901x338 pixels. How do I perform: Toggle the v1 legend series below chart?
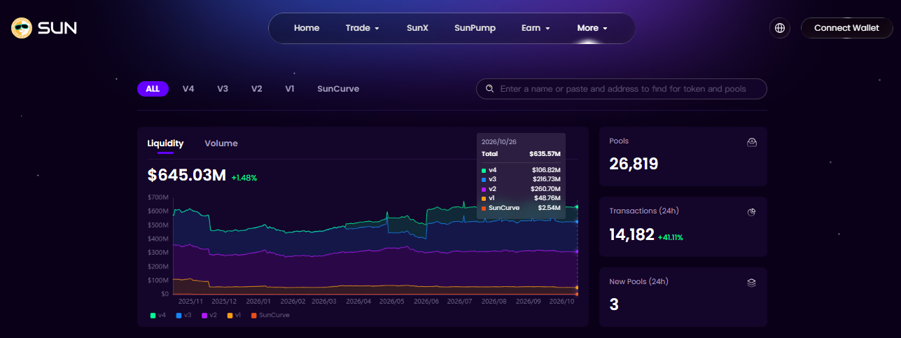coord(235,315)
